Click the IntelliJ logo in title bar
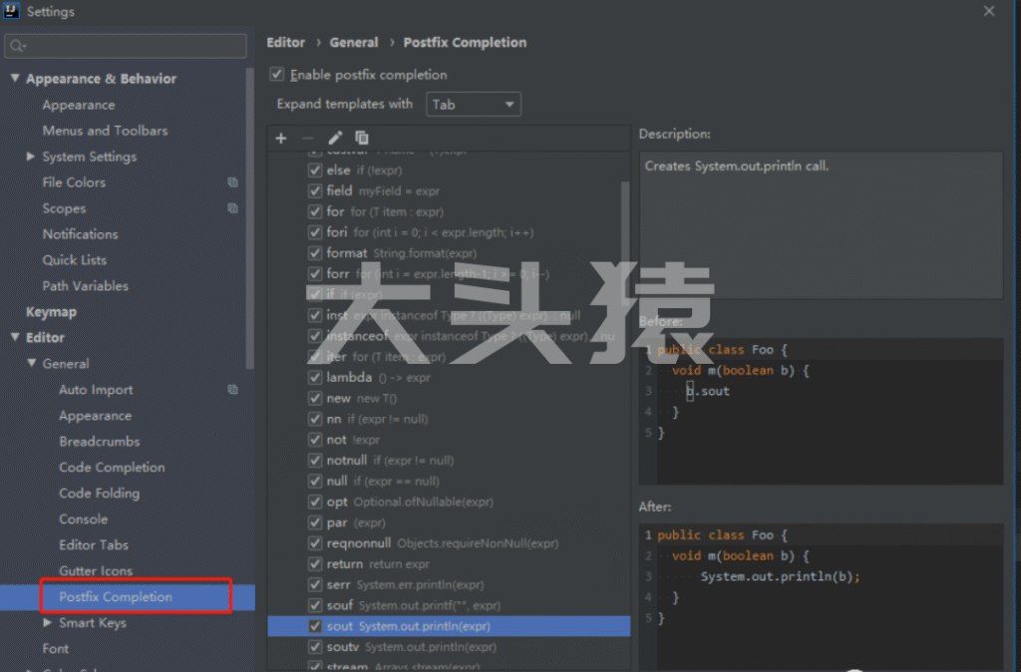The width and height of the screenshot is (1021, 672). [12, 12]
